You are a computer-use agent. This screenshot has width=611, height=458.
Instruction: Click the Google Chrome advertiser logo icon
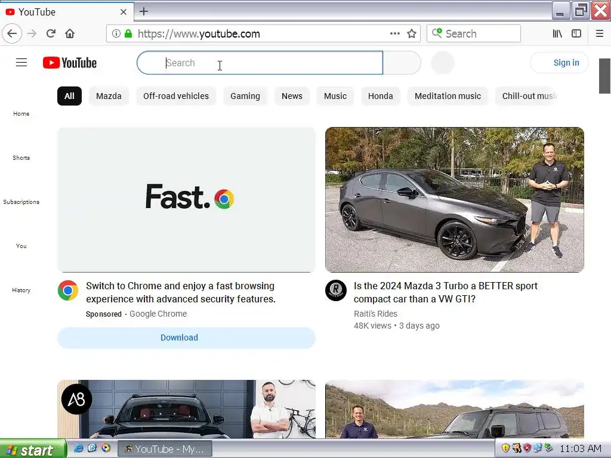tap(68, 290)
